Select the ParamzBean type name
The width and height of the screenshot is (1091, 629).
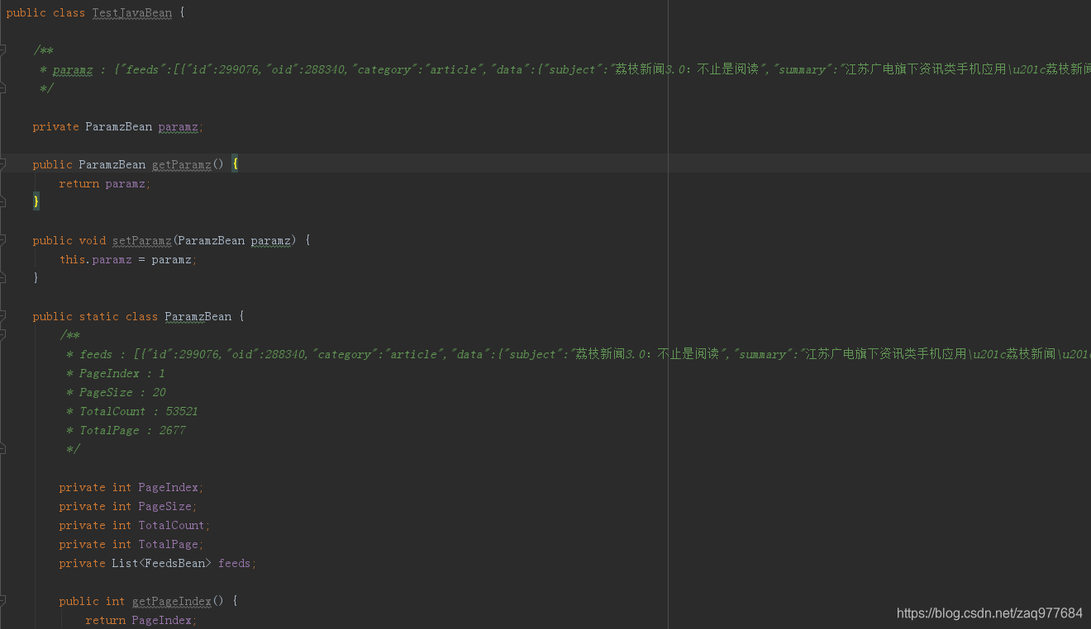pyautogui.click(x=198, y=316)
